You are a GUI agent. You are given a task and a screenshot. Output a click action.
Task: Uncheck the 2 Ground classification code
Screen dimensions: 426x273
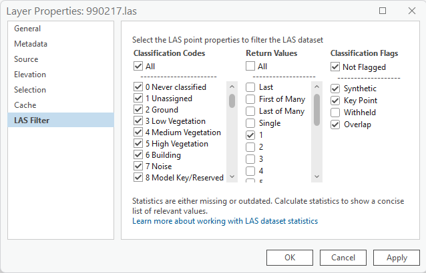pyautogui.click(x=138, y=110)
